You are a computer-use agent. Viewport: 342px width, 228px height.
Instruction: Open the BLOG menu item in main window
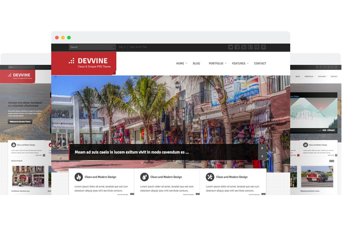pos(196,63)
